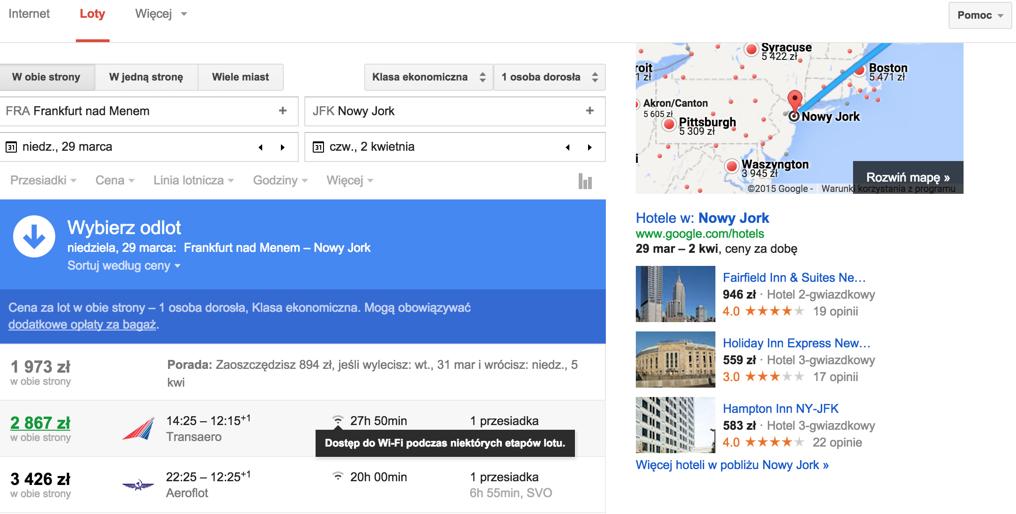Click the Fairfield Inn & Suites hotel thumbnail
The image size is (1016, 514).
(676, 294)
